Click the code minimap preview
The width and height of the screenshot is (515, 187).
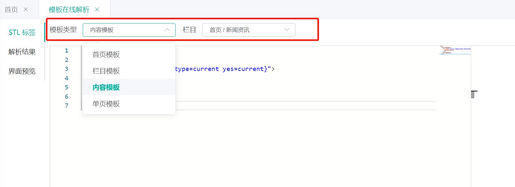(x=455, y=50)
